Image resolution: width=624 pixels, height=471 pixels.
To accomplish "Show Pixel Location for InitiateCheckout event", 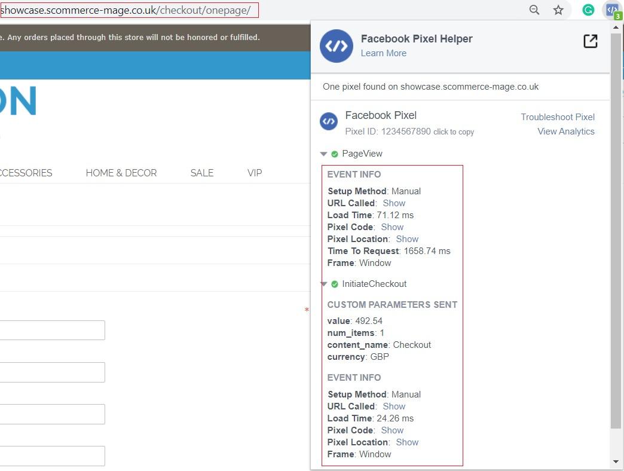I will (x=407, y=442).
